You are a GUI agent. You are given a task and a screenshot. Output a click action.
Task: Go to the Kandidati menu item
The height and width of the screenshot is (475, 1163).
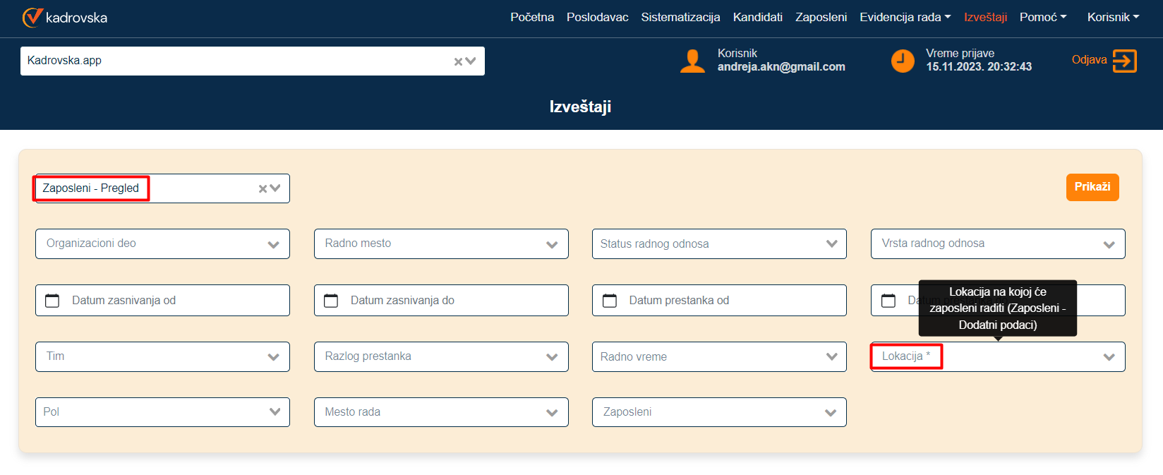[x=757, y=17]
